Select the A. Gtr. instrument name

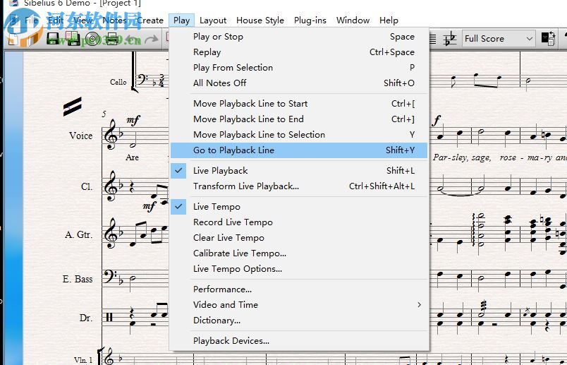tap(78, 234)
